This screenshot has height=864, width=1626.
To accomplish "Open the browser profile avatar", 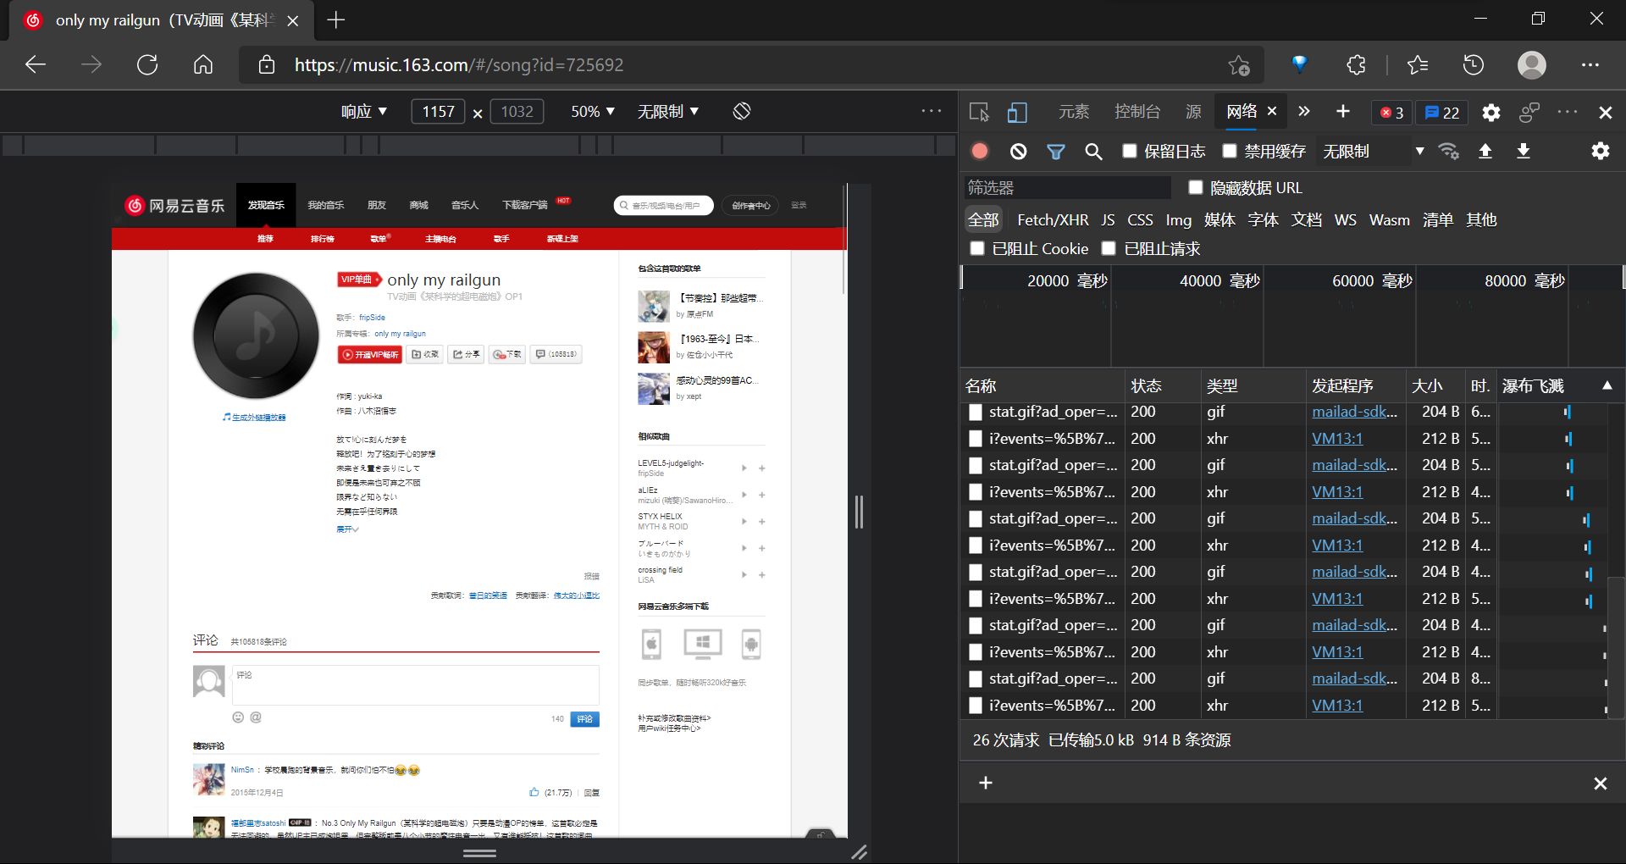I will (x=1532, y=64).
